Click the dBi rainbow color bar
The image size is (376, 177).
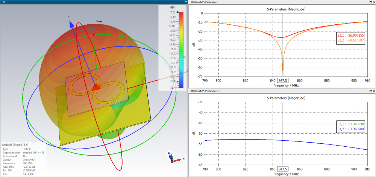[181, 50]
